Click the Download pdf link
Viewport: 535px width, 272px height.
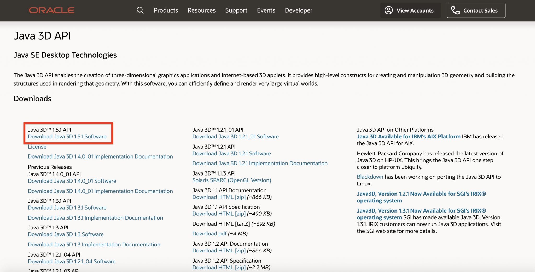coord(209,234)
